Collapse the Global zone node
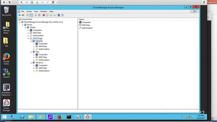Viewport: 217px width, 122px height. 25,27
